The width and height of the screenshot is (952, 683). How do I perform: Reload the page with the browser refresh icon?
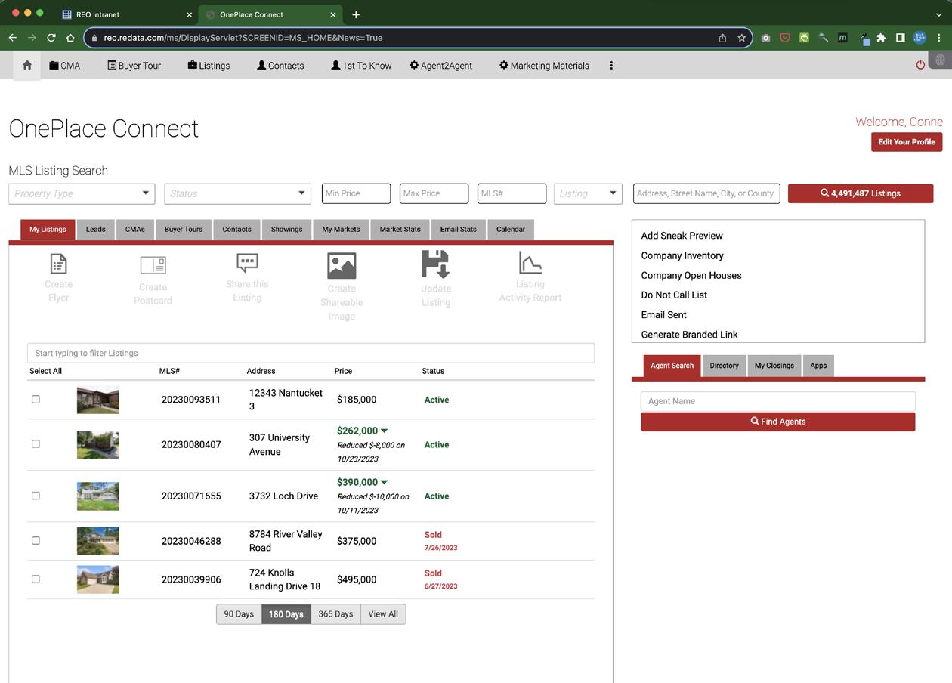point(51,37)
